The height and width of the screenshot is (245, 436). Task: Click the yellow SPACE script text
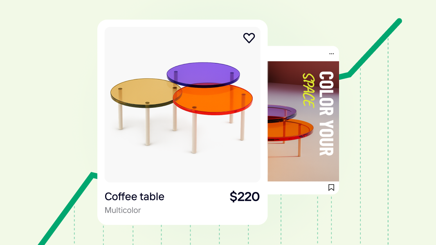[308, 90]
